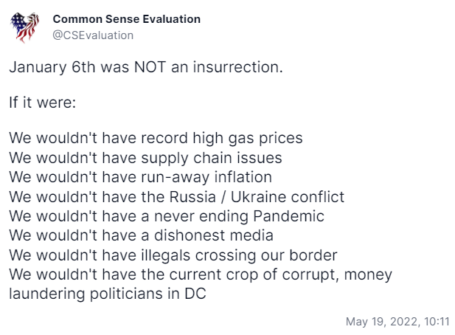Click the 'If it were:' line

pyautogui.click(x=43, y=103)
